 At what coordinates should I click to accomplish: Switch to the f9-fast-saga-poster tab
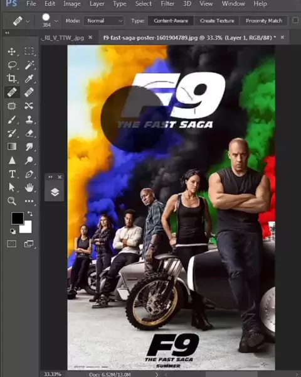coord(189,38)
